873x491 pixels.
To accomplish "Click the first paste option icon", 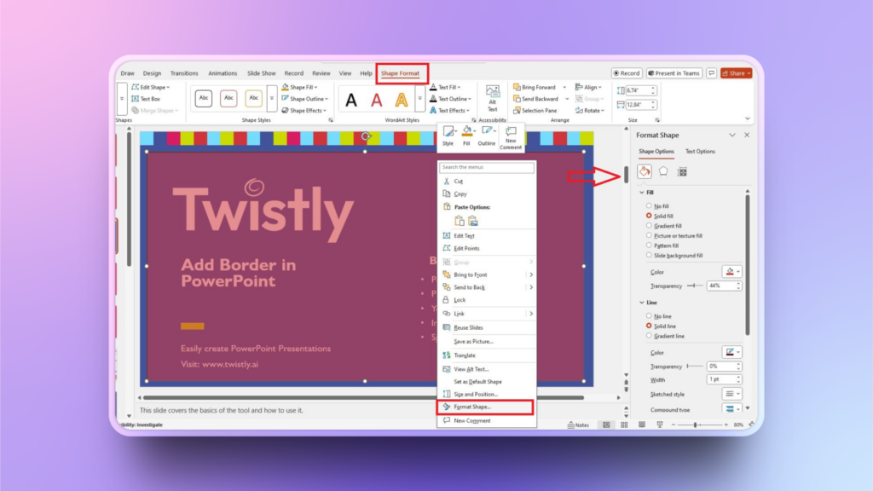I will [460, 221].
